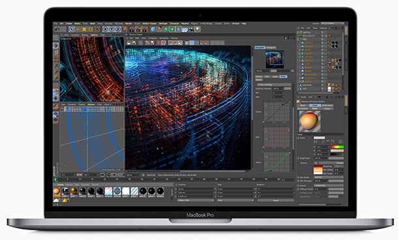The image size is (398, 240).
Task: Click the orange material sphere thumbnail
Action: tap(57, 191)
